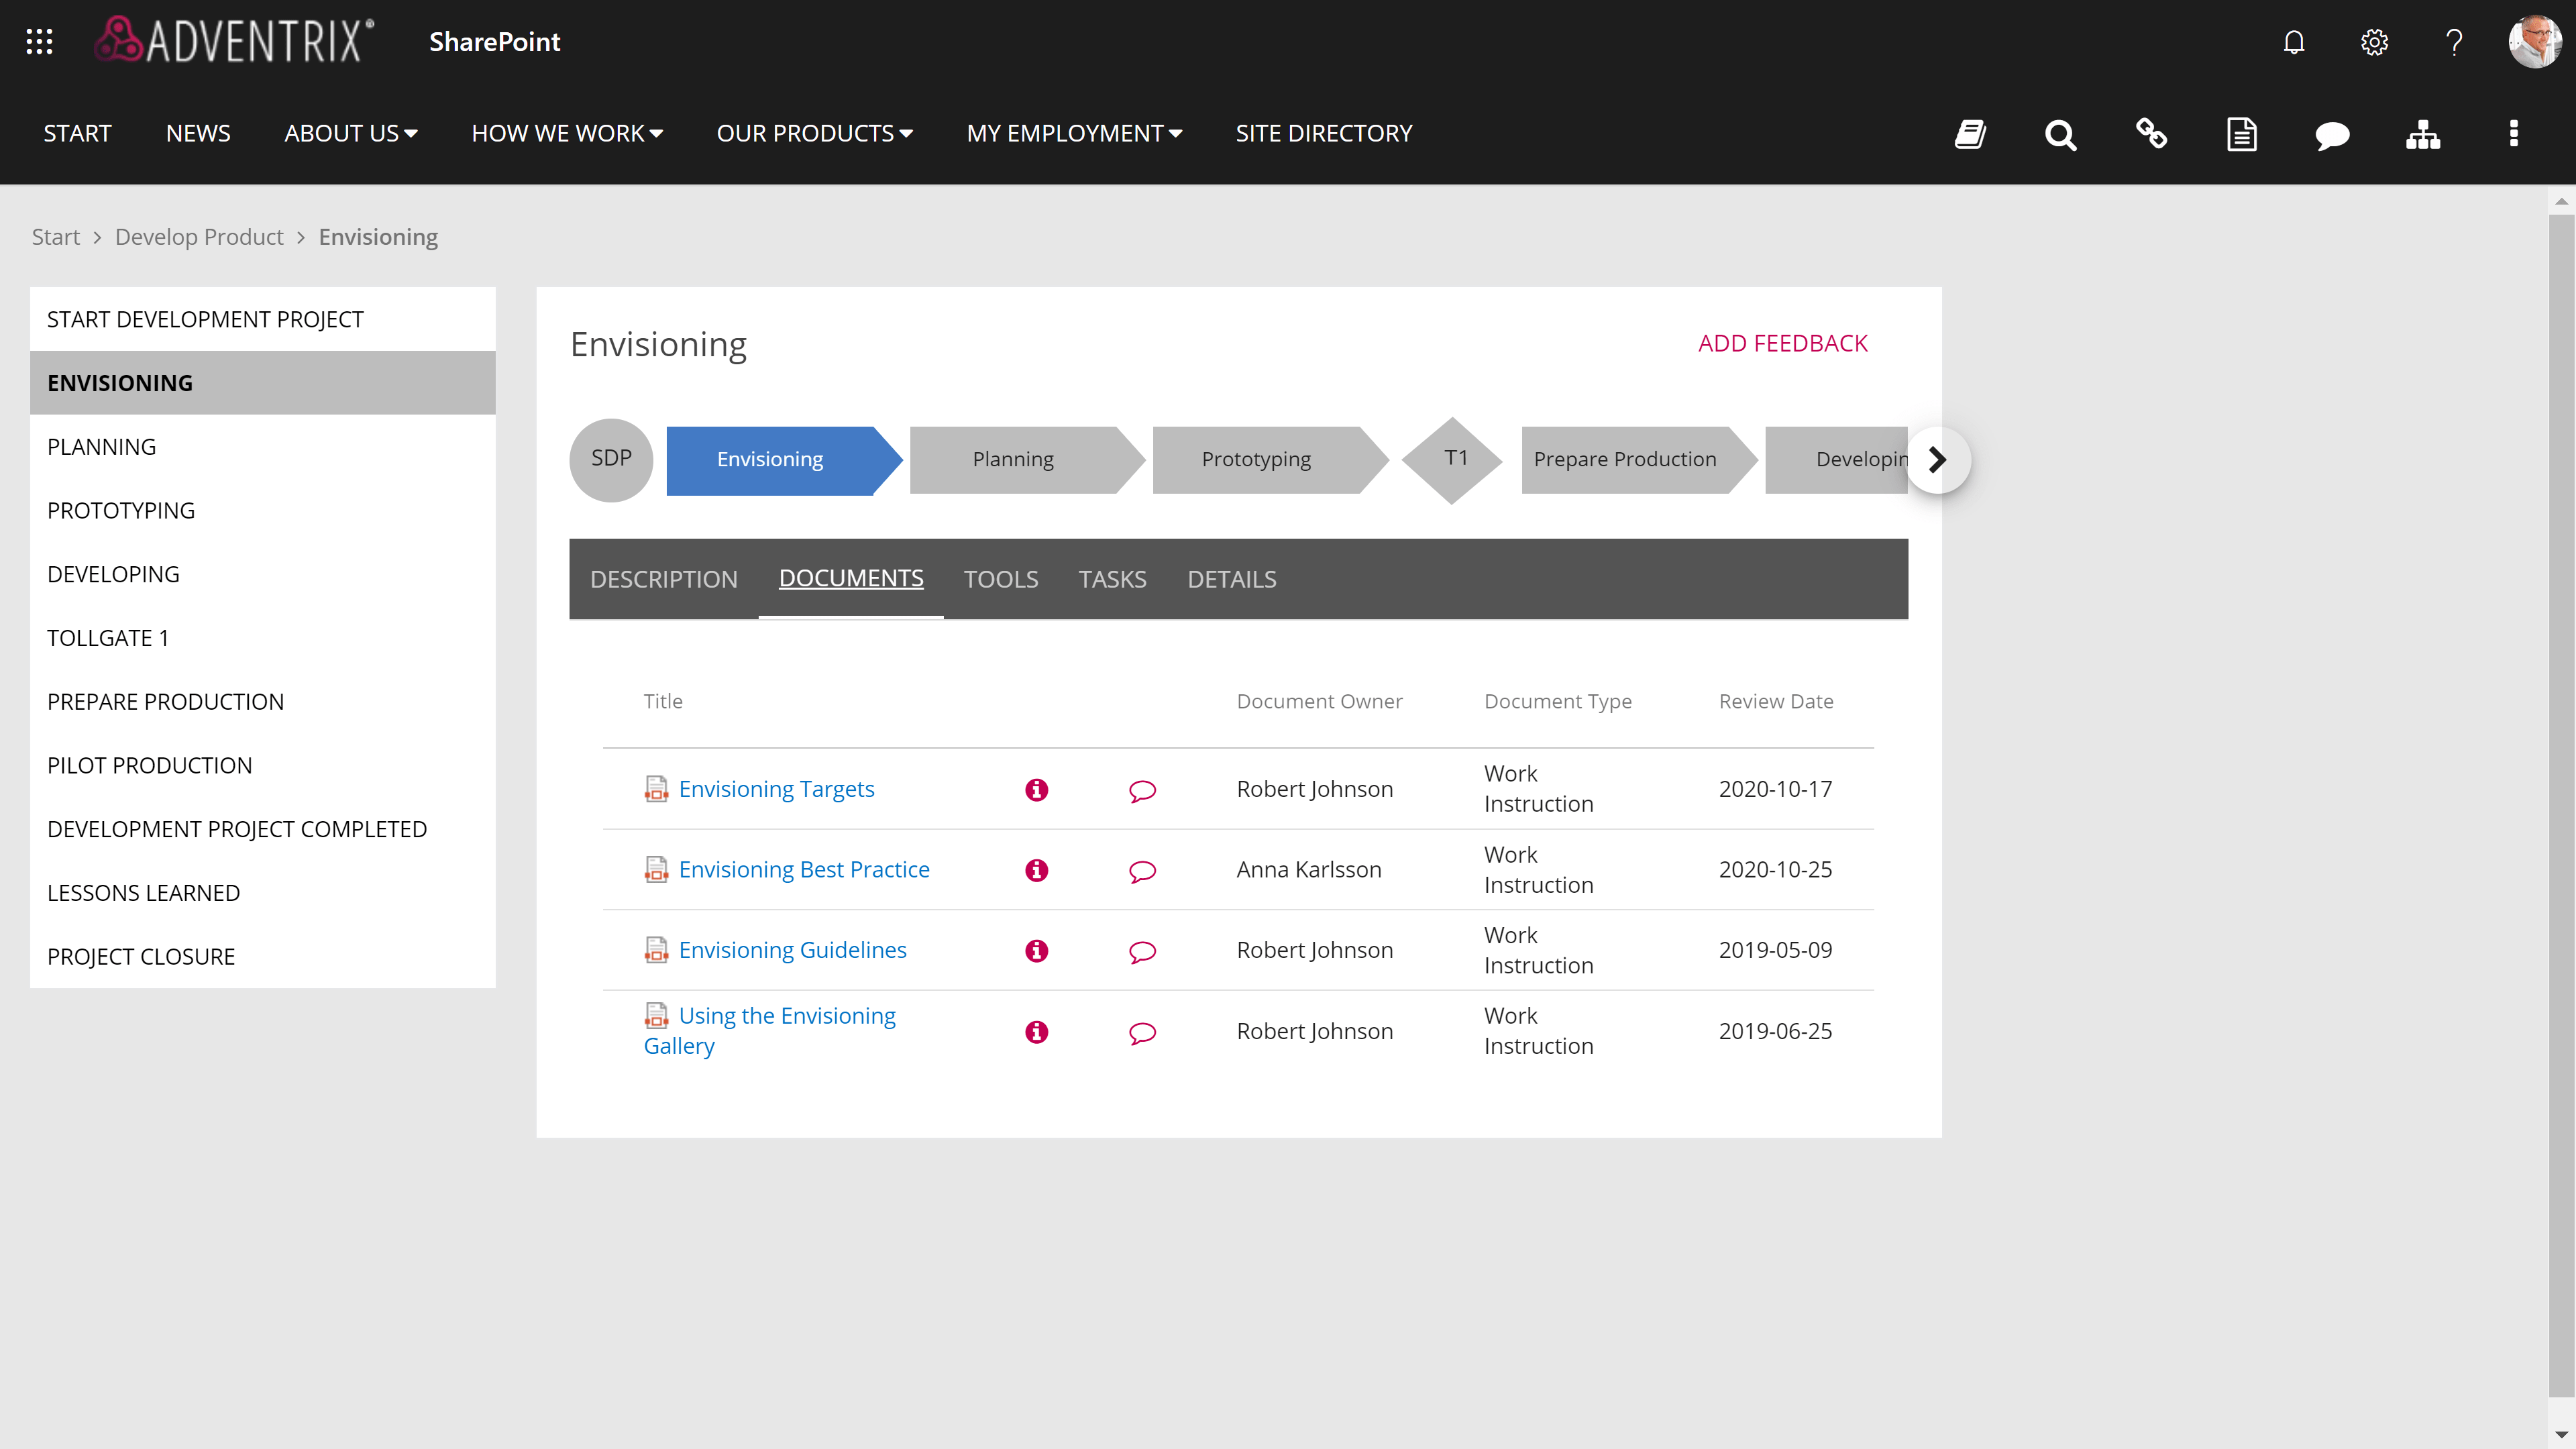Show info for Envisioning Best Practice

(x=1037, y=870)
